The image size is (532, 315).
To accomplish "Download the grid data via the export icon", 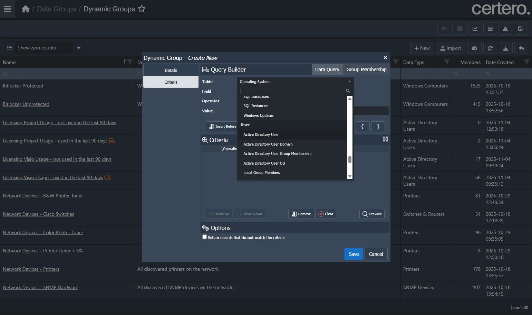I will (x=506, y=48).
